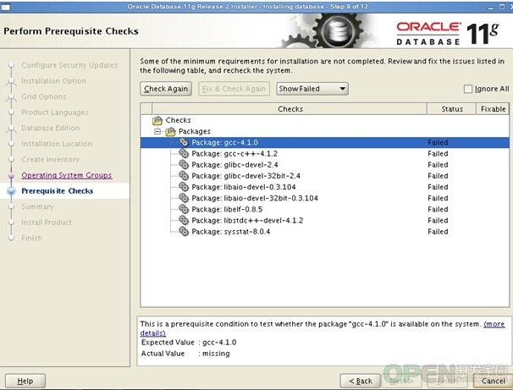Screen dimensions: 513x390
Task: Click the Actual Value missing text
Action: pyautogui.click(x=216, y=354)
